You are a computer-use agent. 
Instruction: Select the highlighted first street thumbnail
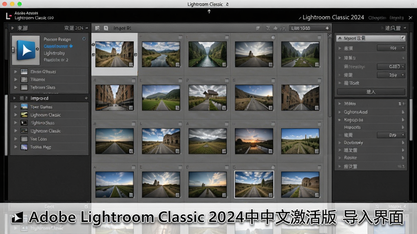pos(114,54)
